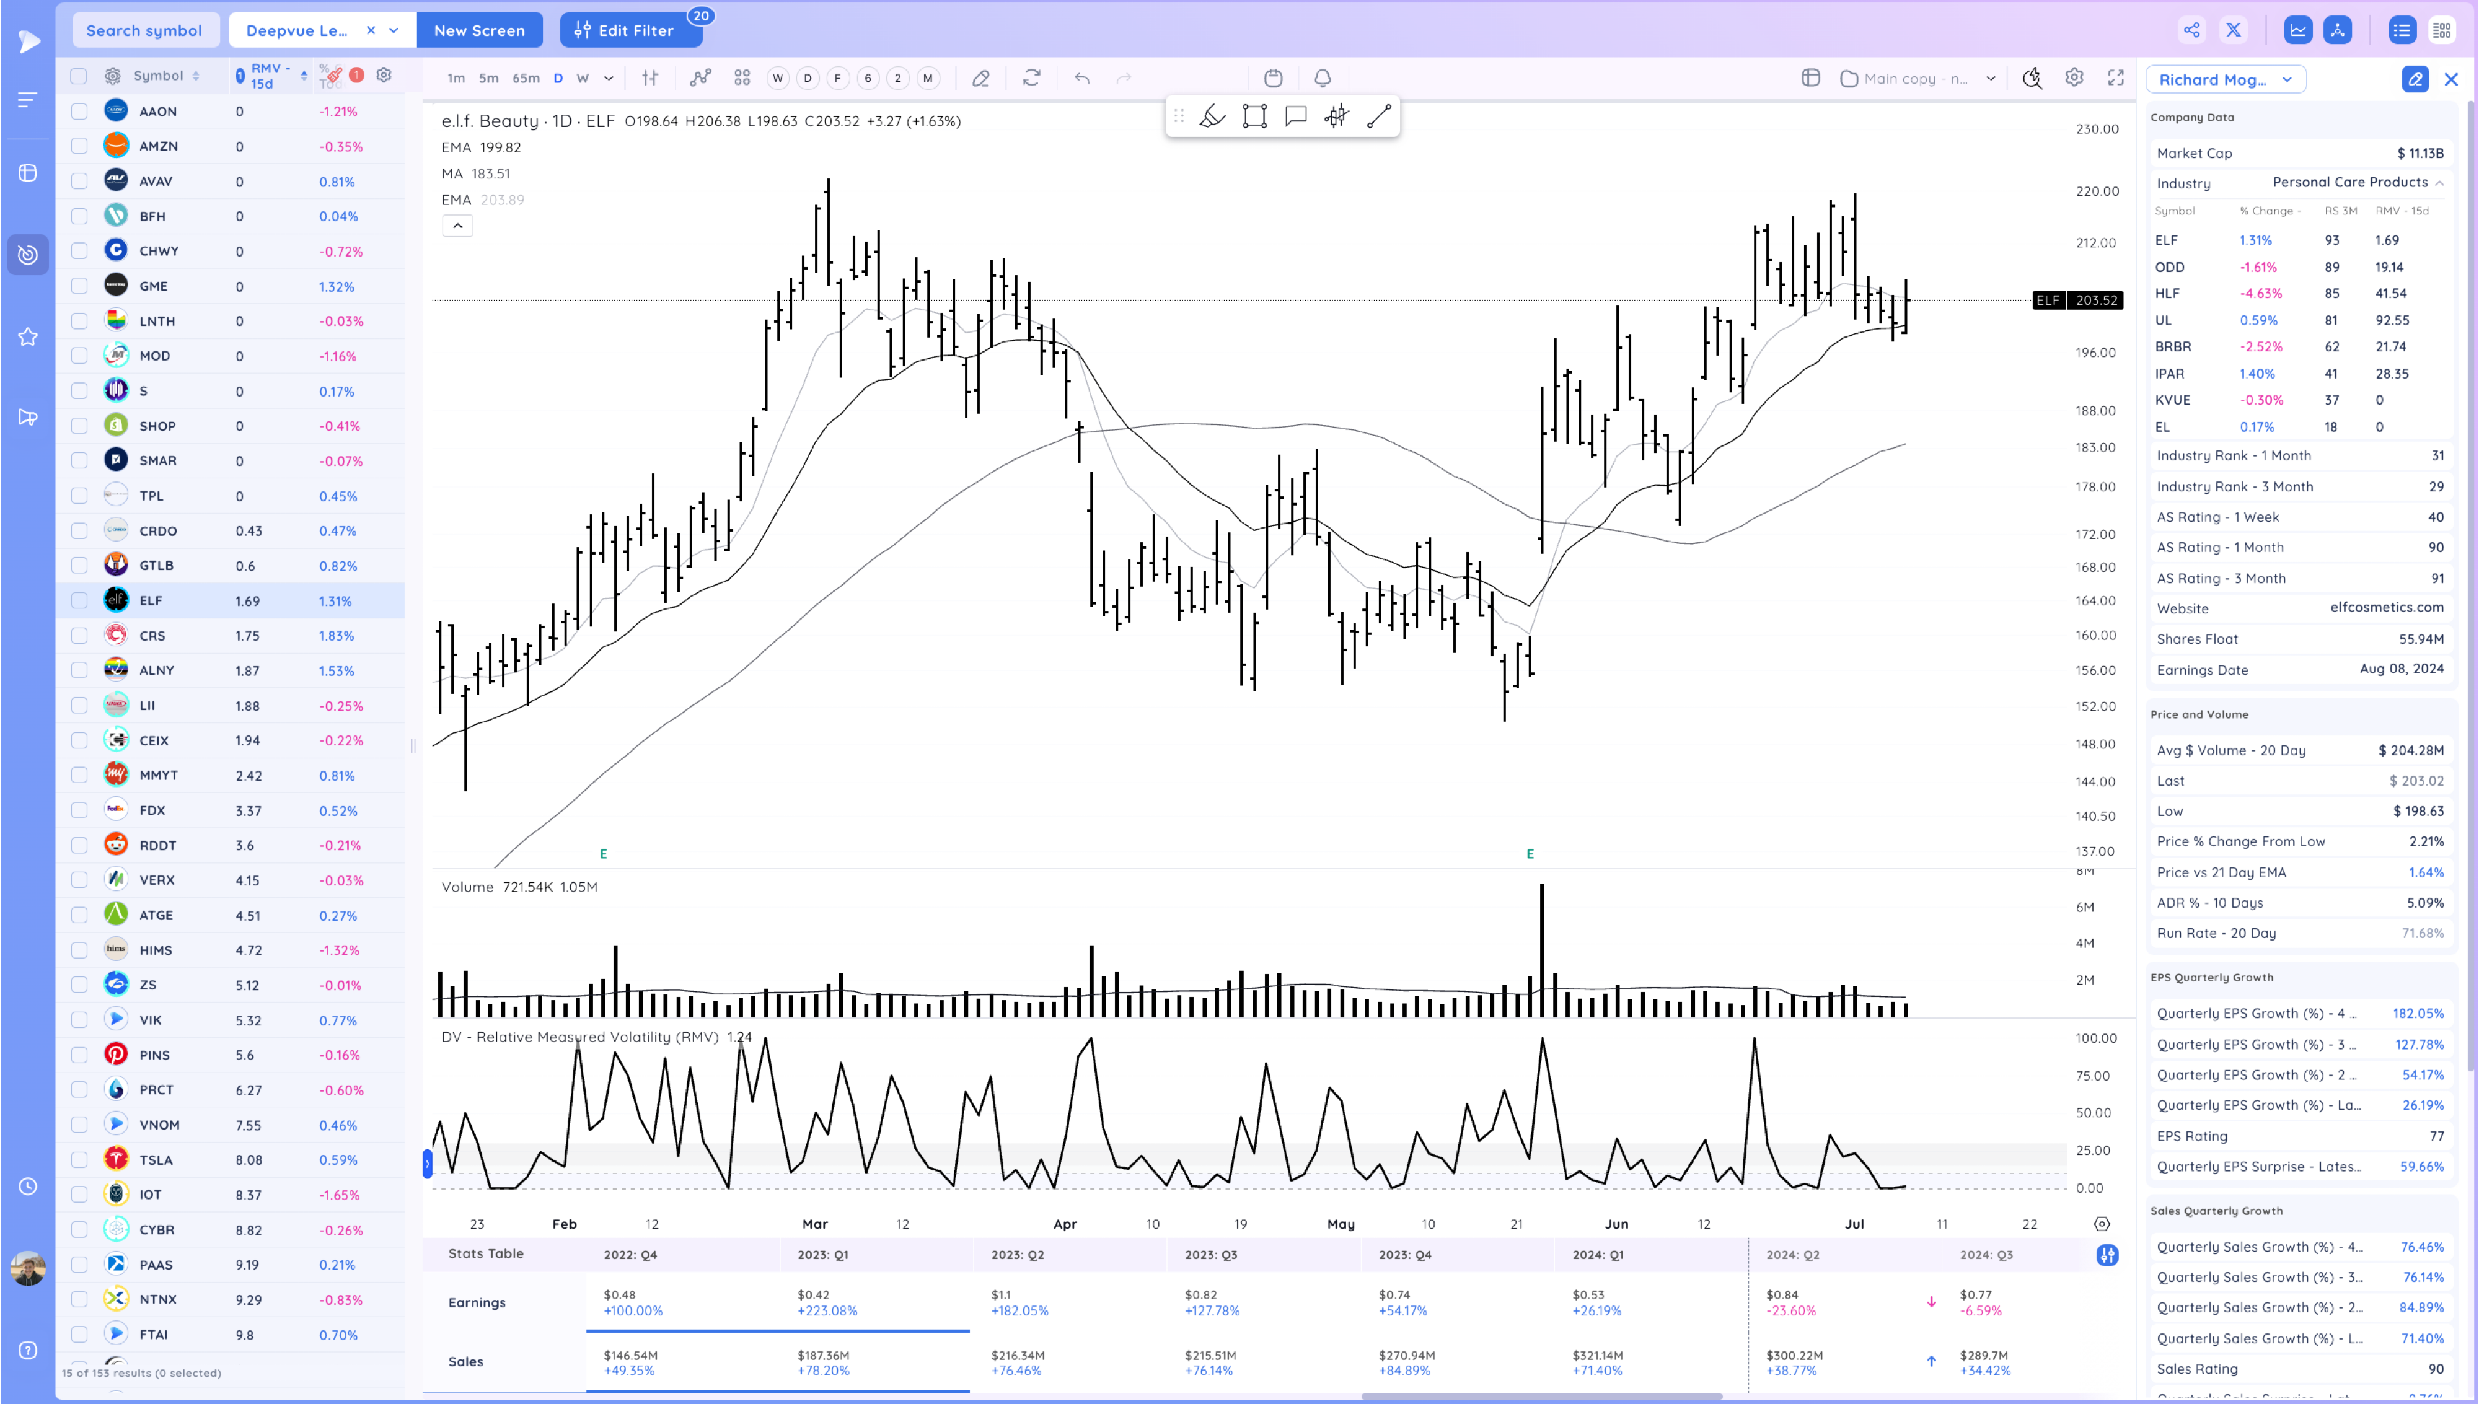Click the share icon in top bar
The width and height of the screenshot is (2479, 1404).
[x=2191, y=30]
